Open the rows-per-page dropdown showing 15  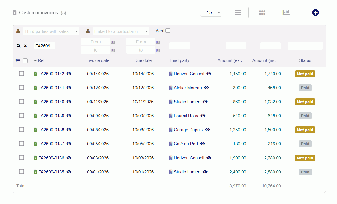(211, 13)
